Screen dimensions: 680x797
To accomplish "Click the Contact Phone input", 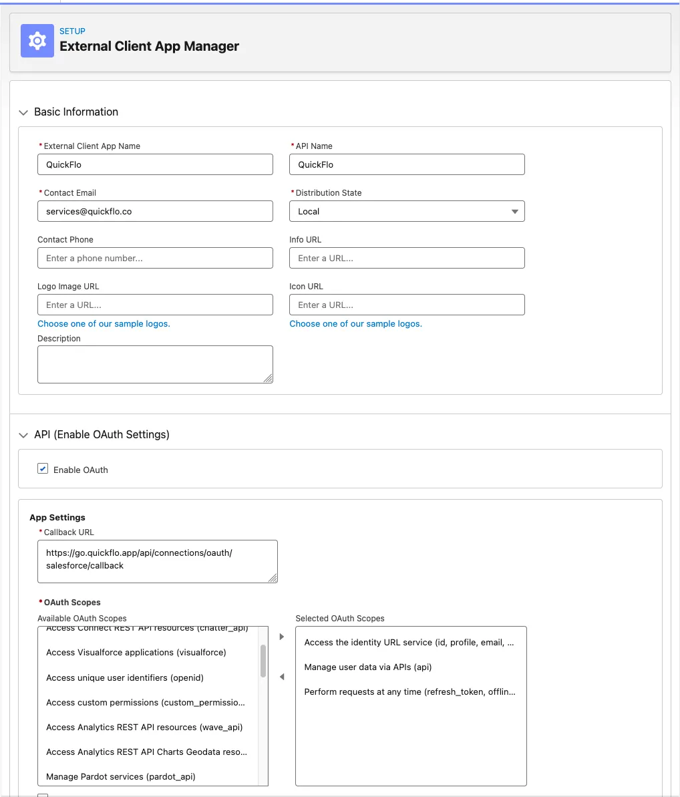I will (x=155, y=258).
